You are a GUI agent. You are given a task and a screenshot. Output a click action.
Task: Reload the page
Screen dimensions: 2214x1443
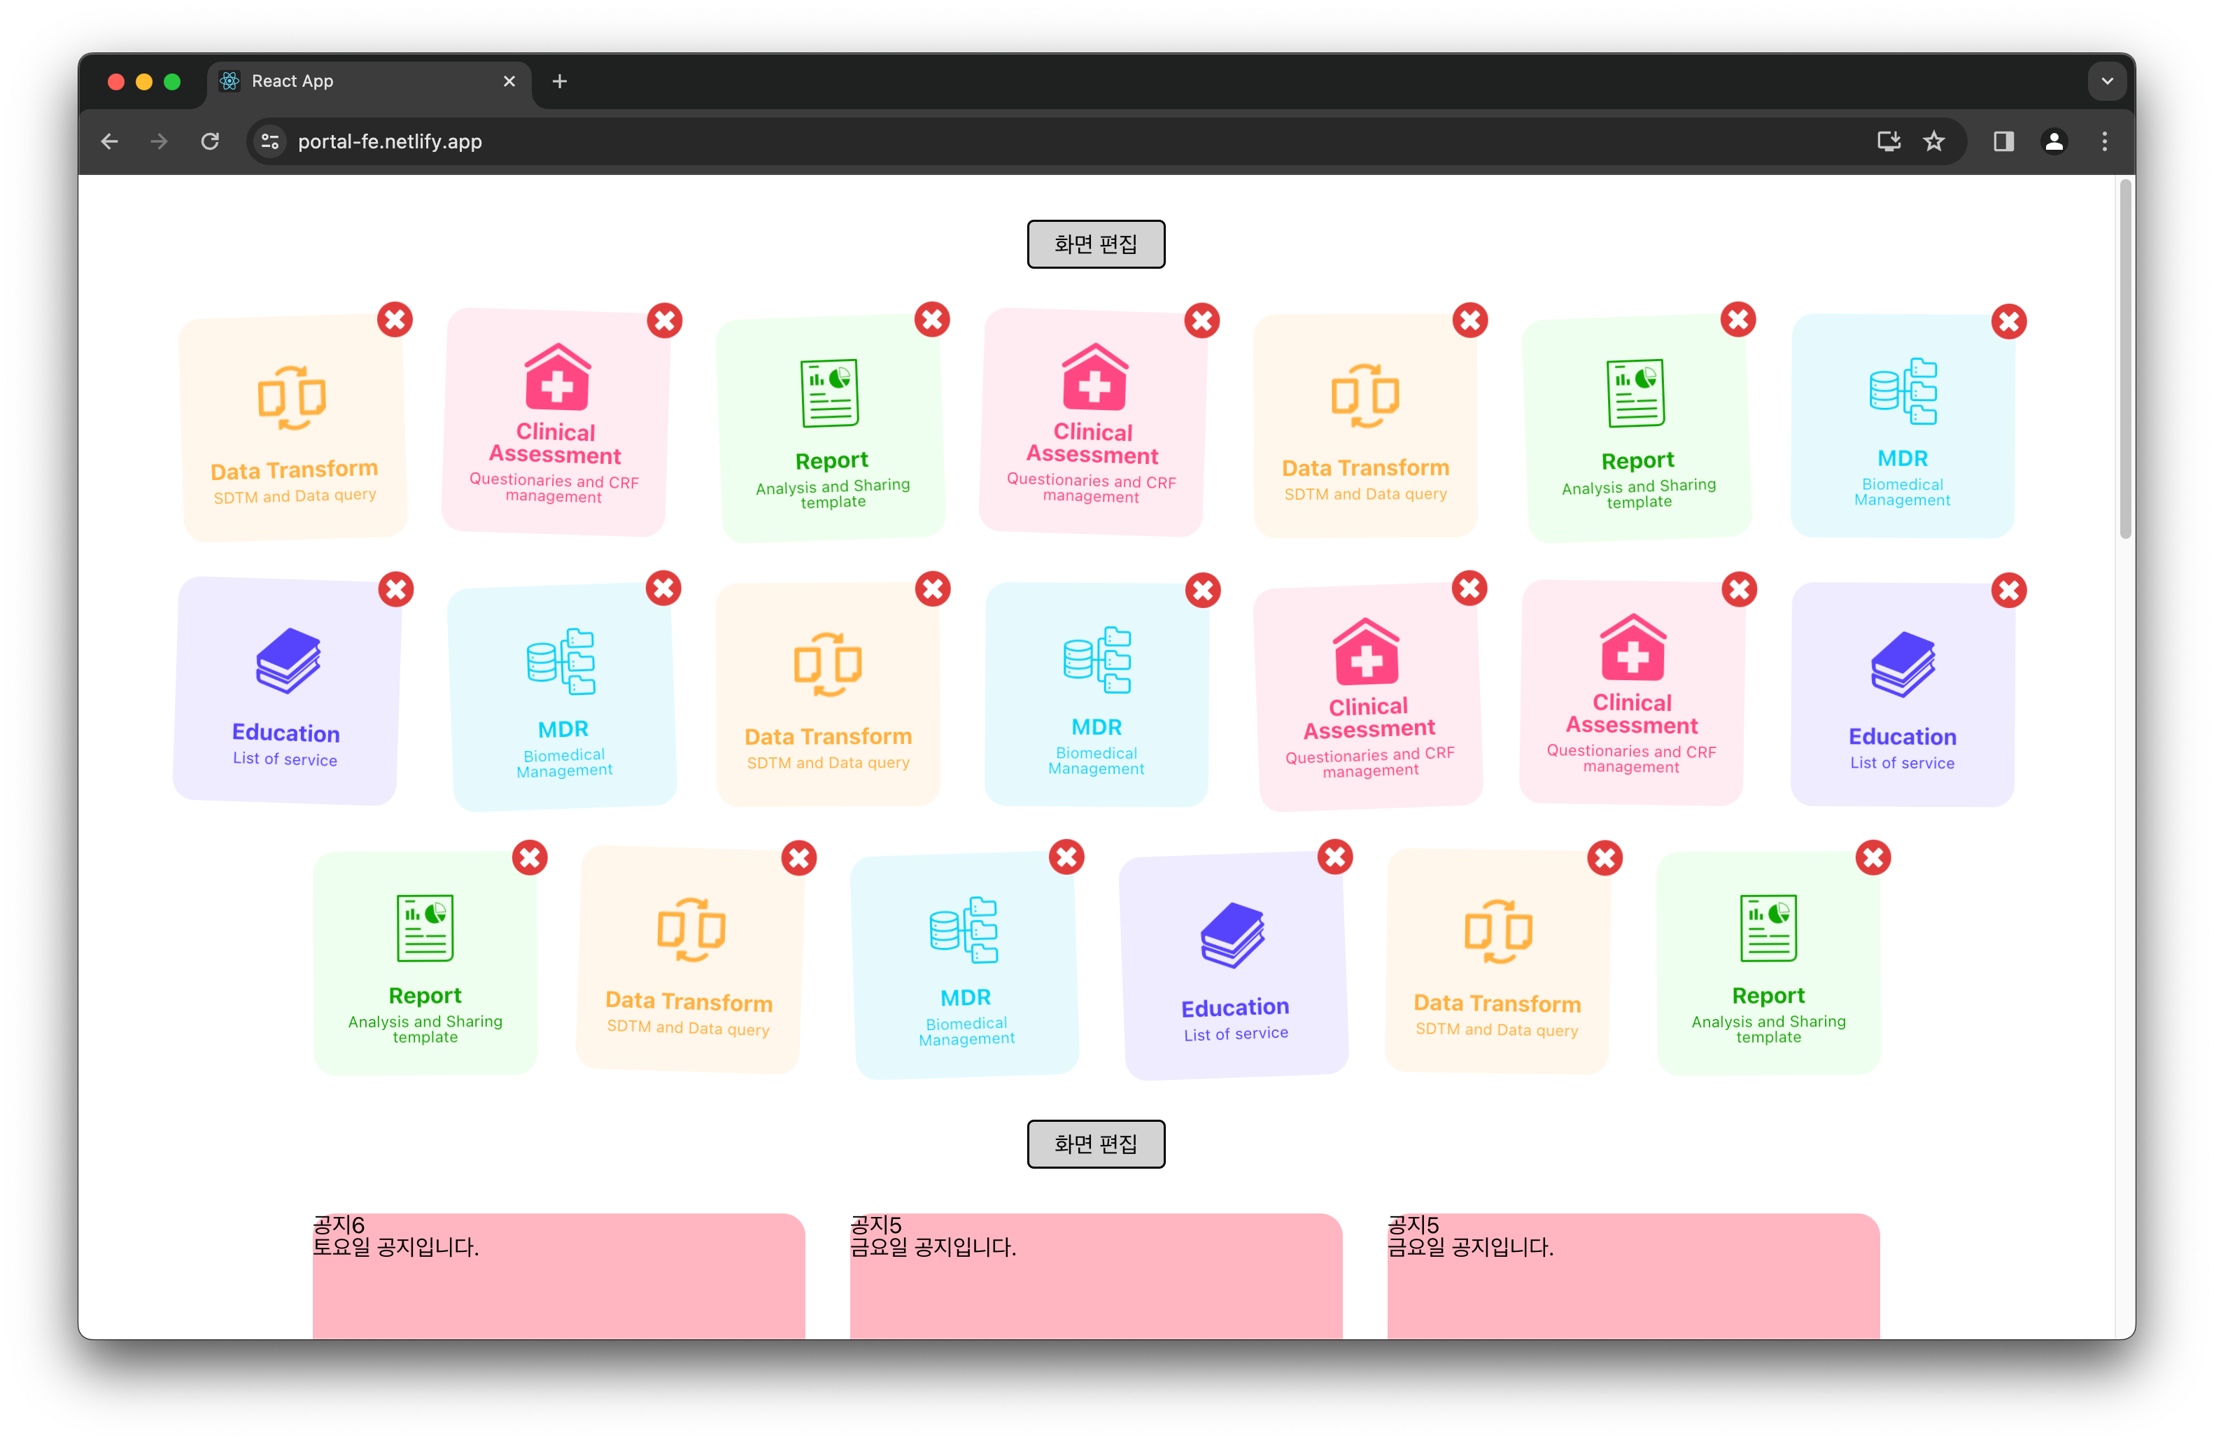[x=210, y=141]
